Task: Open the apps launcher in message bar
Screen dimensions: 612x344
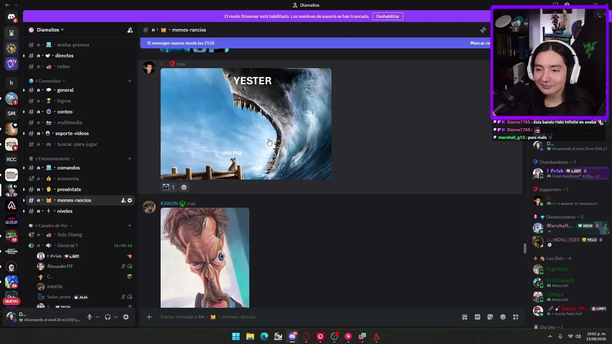Action: pyautogui.click(x=516, y=317)
